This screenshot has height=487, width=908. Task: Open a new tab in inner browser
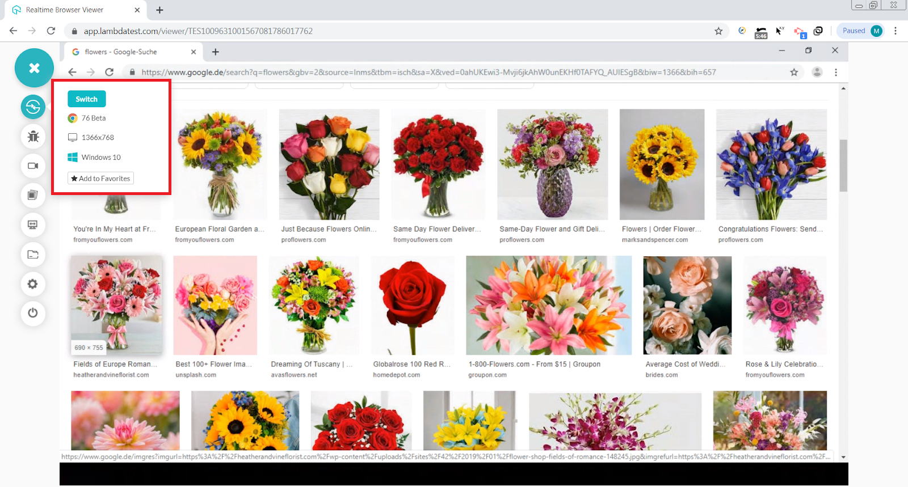[216, 52]
